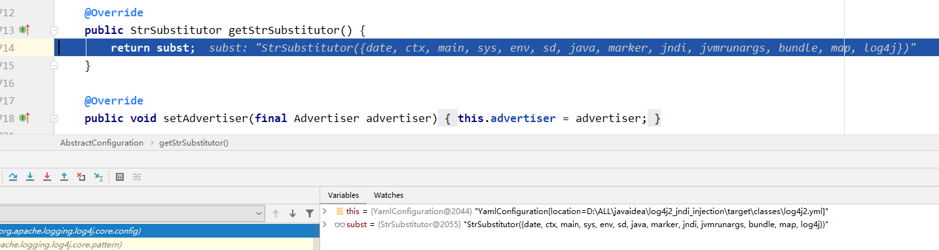This screenshot has width=939, height=250.
Task: Click the YamlConfiguration location value text
Action: click(x=651, y=211)
